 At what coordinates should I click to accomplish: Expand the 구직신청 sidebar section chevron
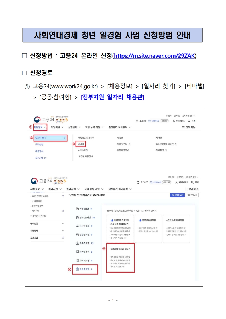tap(63, 224)
